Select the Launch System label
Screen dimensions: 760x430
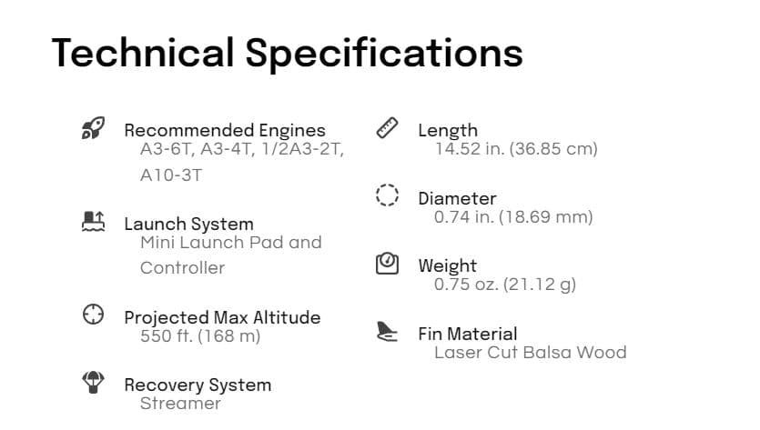pos(188,224)
